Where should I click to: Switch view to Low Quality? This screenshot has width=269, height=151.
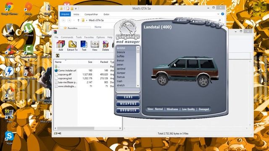[188, 109]
